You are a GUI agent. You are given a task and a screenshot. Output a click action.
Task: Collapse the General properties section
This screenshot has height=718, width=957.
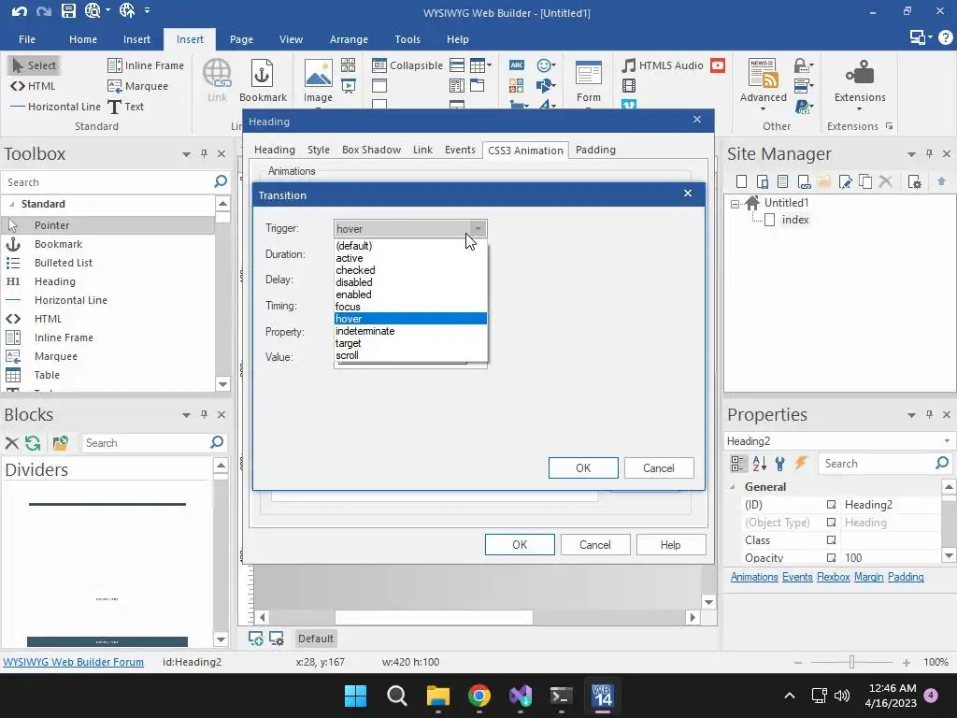tap(733, 487)
